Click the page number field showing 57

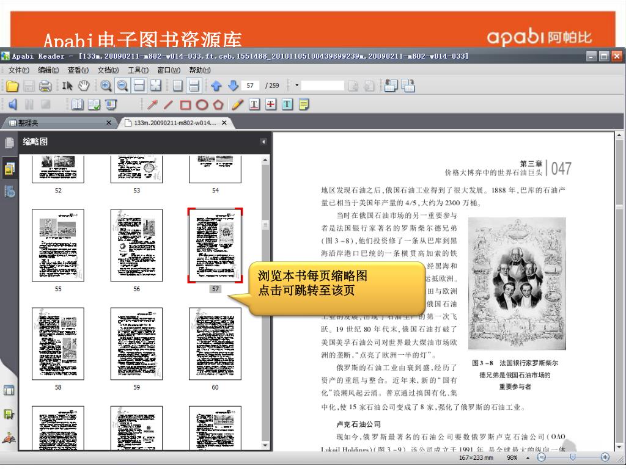251,85
